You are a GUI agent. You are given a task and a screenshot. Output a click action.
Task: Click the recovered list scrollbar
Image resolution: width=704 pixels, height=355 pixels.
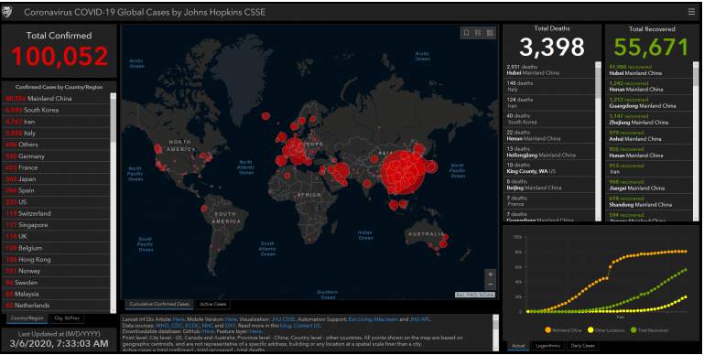tap(696, 141)
